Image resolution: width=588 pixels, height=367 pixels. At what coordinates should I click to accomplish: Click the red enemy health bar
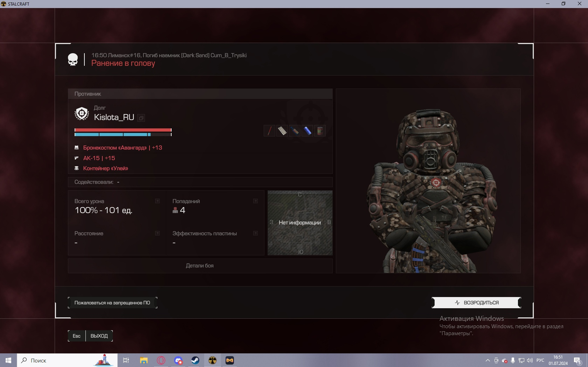(123, 130)
